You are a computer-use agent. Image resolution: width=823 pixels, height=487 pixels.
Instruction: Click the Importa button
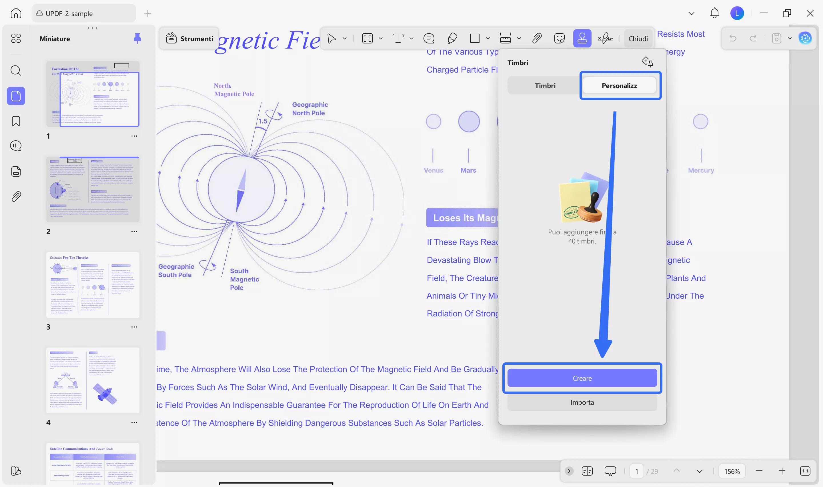click(582, 402)
